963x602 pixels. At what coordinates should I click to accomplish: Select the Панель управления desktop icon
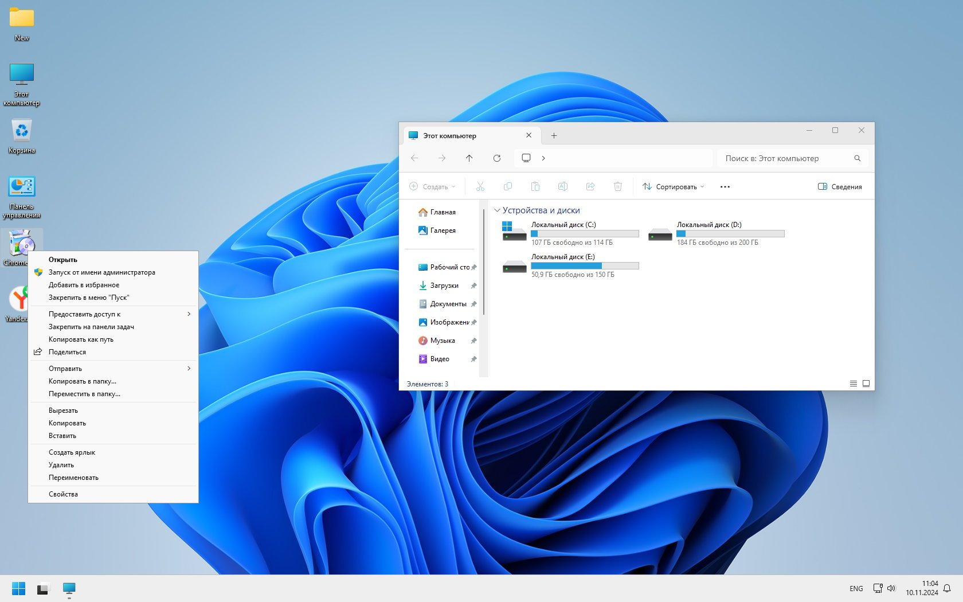pos(22,197)
